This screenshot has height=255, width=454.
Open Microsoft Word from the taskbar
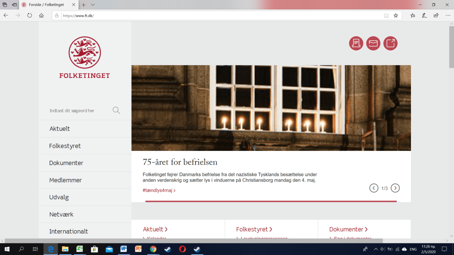[x=123, y=249]
